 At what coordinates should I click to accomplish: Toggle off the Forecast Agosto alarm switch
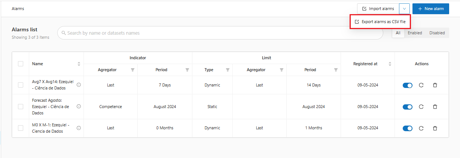pyautogui.click(x=408, y=107)
